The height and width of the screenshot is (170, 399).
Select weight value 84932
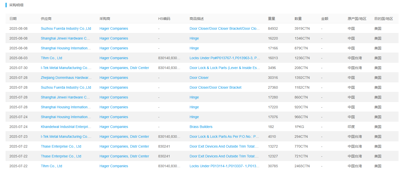point(273,28)
